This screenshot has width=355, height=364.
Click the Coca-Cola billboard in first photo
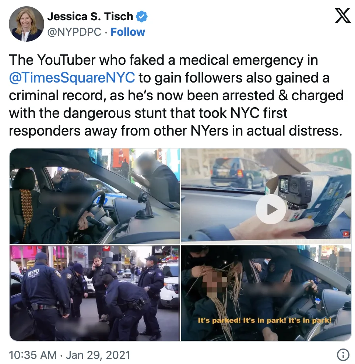(x=121, y=158)
